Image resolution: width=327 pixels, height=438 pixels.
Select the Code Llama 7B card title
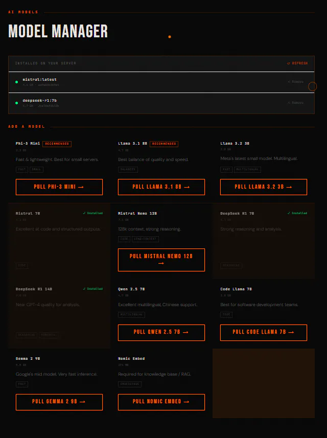[236, 289]
